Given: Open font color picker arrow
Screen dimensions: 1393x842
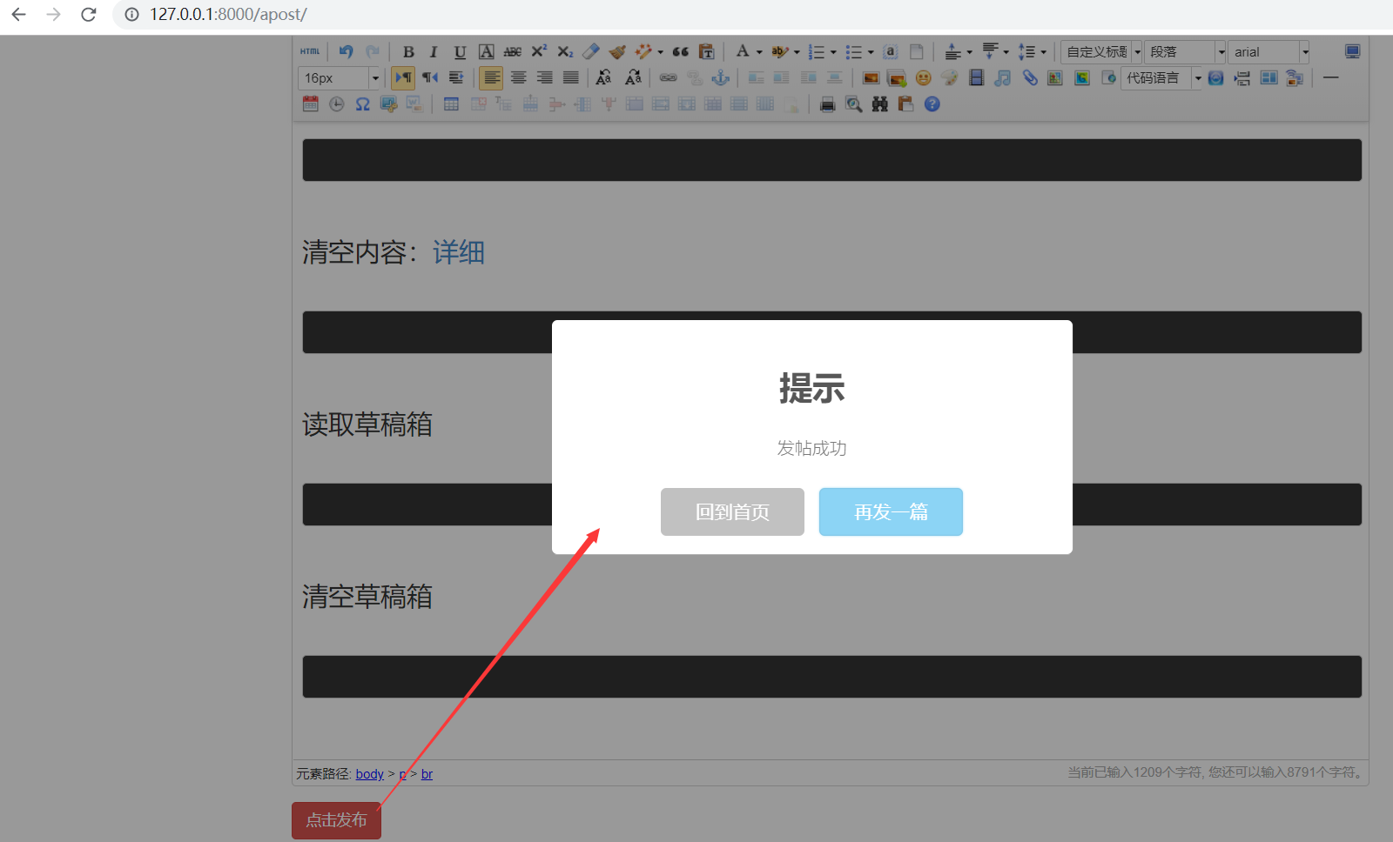Looking at the screenshot, I should 759,51.
